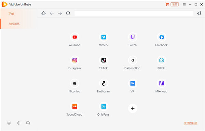Open the YouTube site shortcut
This screenshot has height=131, width=205.
[x=74, y=37]
